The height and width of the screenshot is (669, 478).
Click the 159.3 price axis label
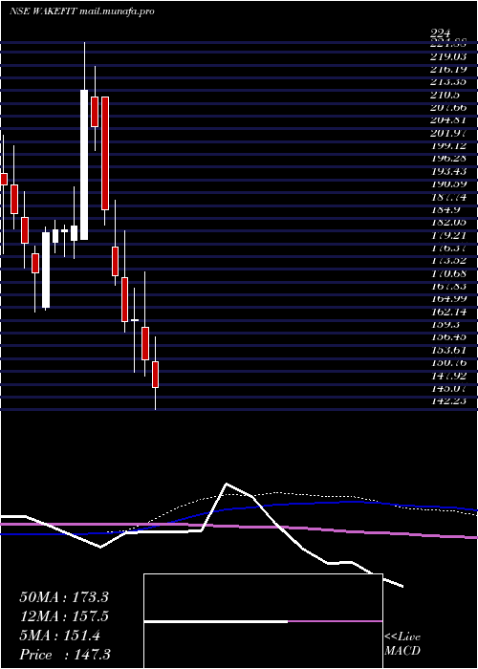click(445, 324)
